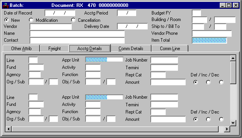Image resolution: width=242 pixels, height=138 pixels.
Task: Focus the second Amount field
Action: 168,119
